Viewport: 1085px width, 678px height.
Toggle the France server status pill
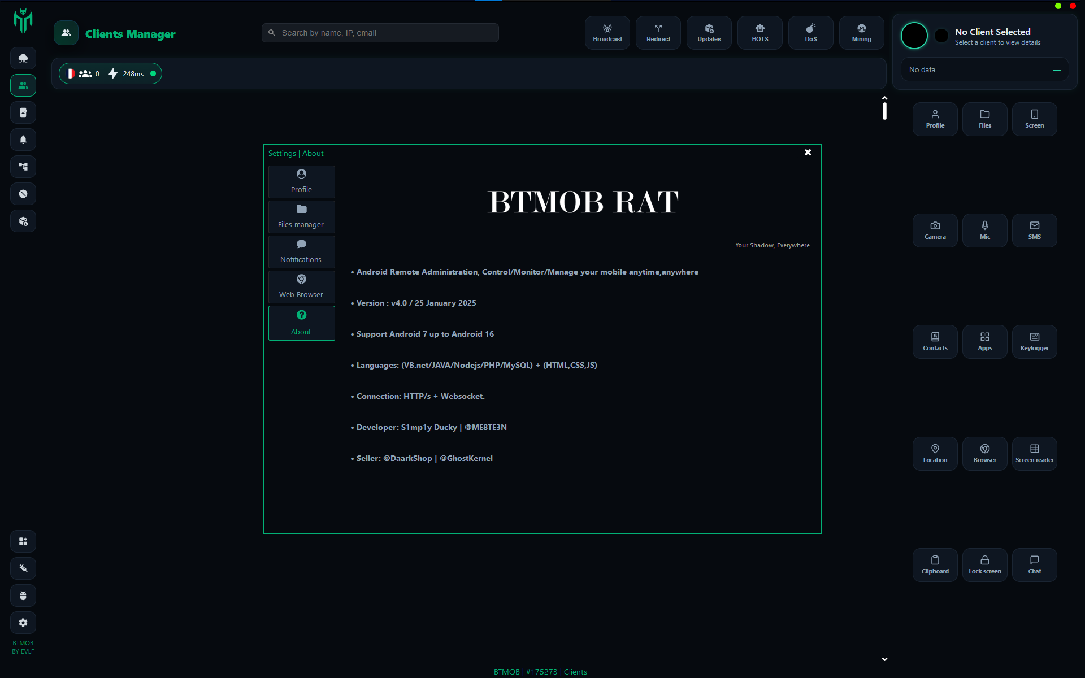click(110, 73)
